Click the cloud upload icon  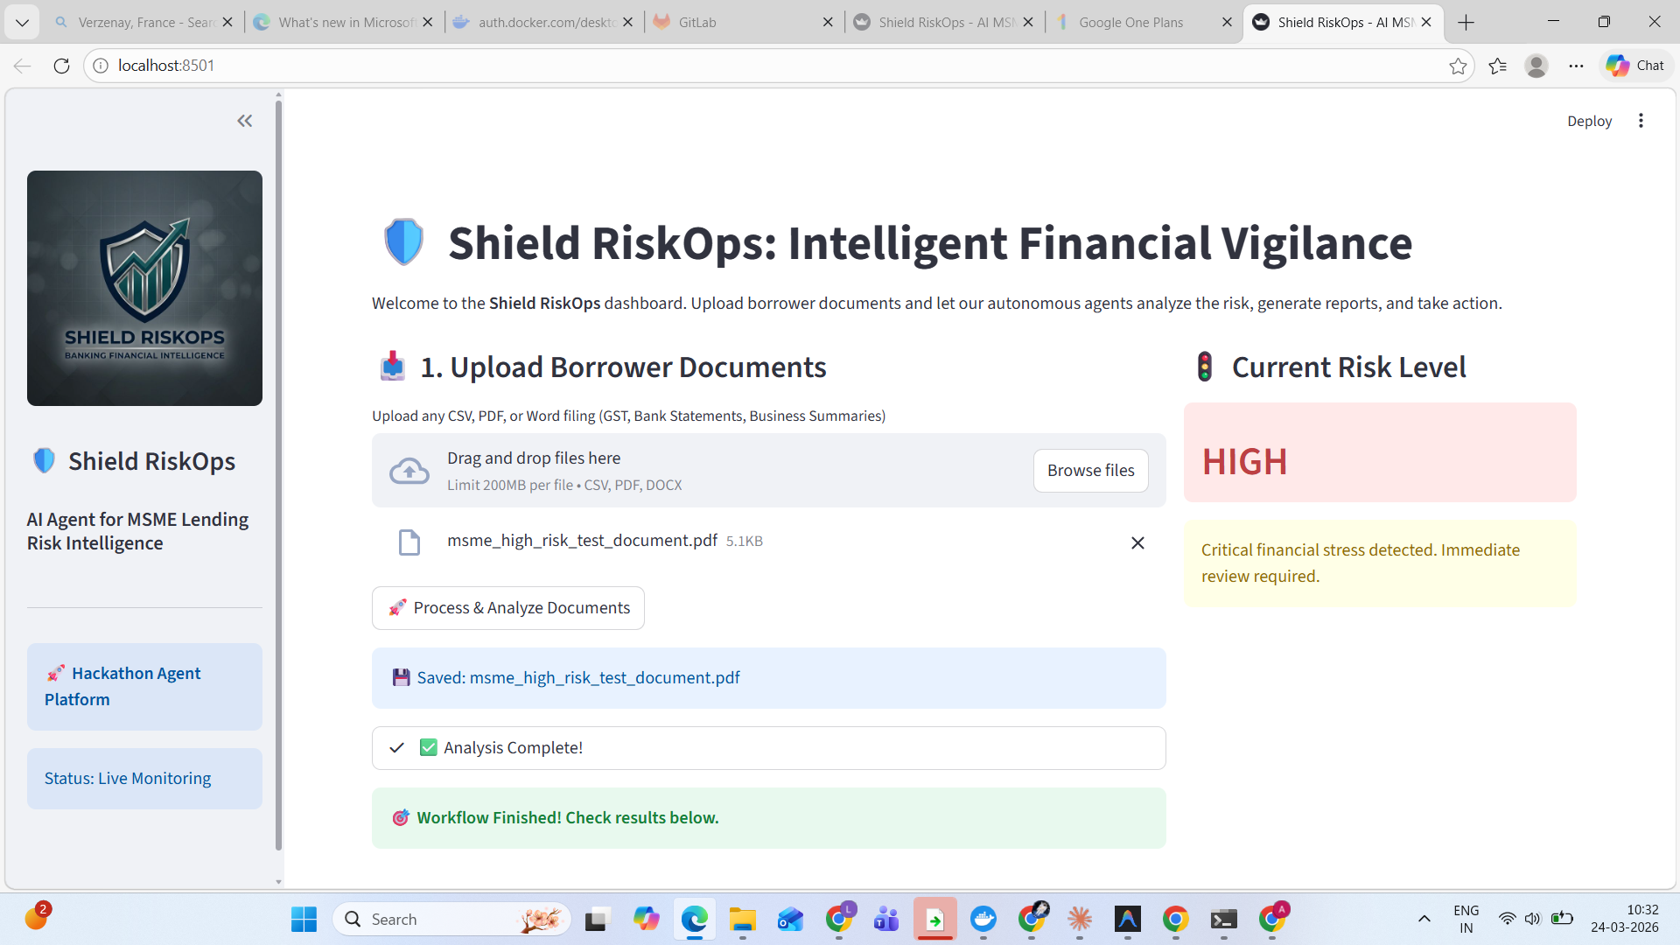point(409,471)
